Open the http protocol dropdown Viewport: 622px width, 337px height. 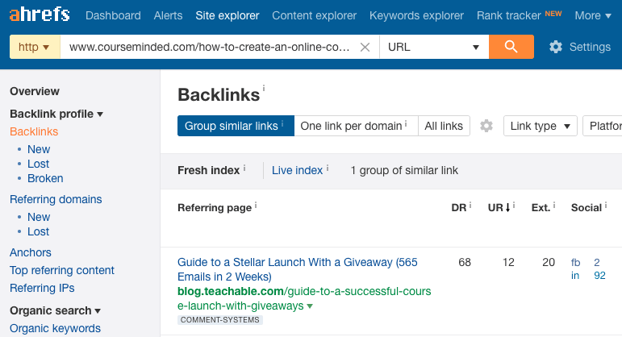click(34, 47)
